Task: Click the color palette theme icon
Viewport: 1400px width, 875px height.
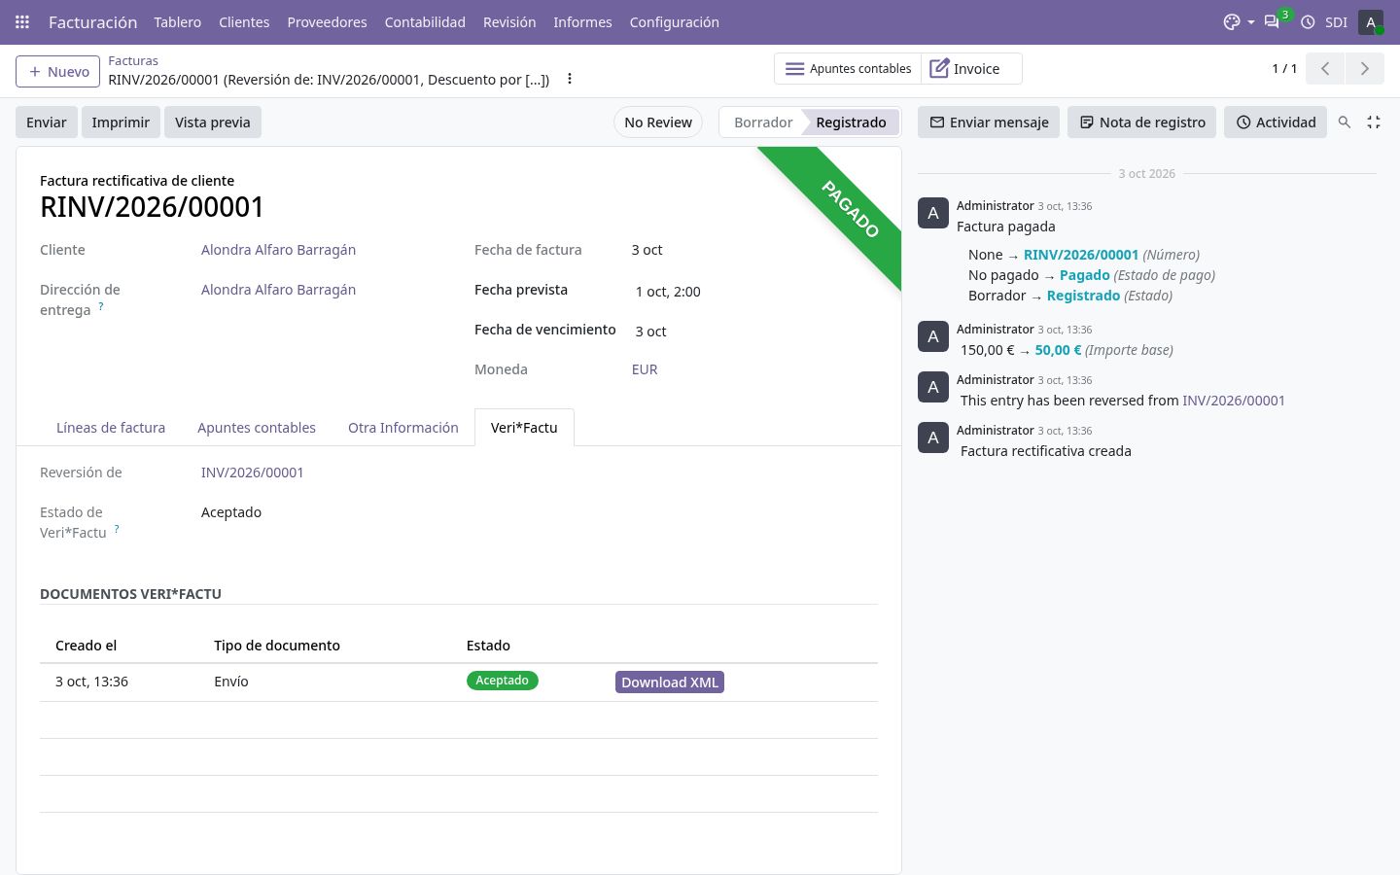Action: pos(1232,21)
